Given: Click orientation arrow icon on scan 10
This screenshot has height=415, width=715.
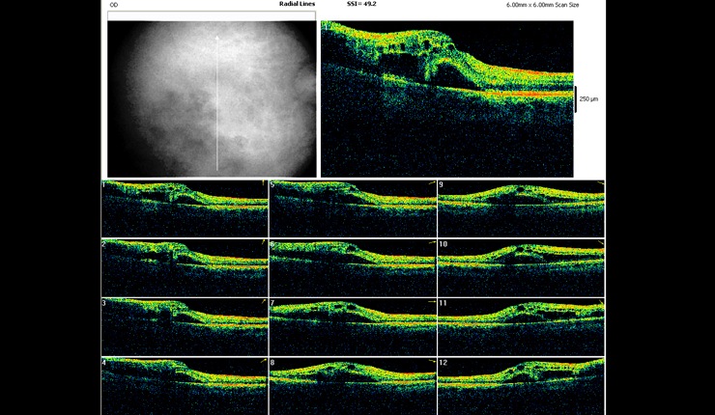Looking at the screenshot, I should coord(599,243).
